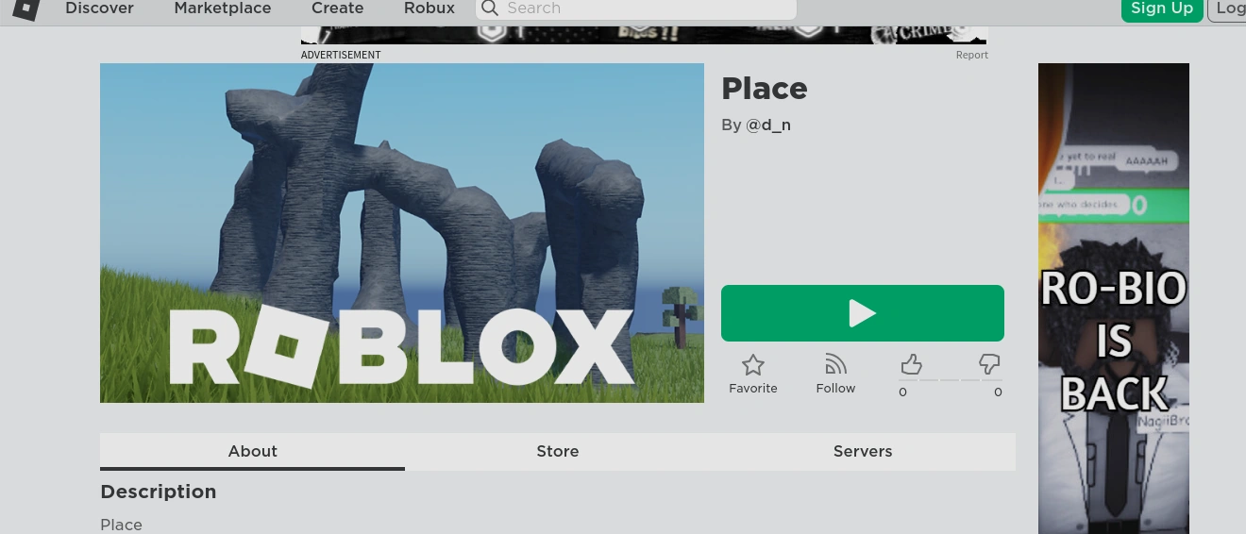Image resolution: width=1246 pixels, height=534 pixels.
Task: Go to the Create page
Action: pos(337,8)
